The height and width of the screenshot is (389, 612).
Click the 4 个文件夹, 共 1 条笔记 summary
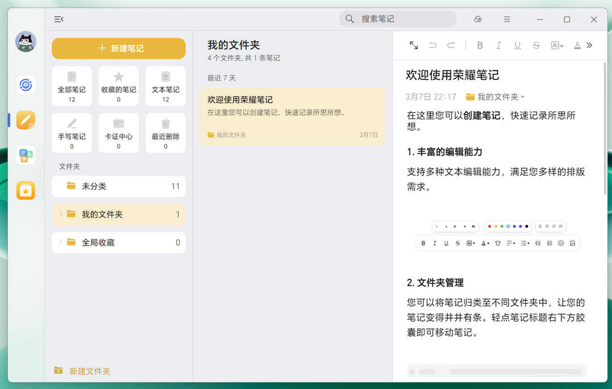tap(244, 58)
